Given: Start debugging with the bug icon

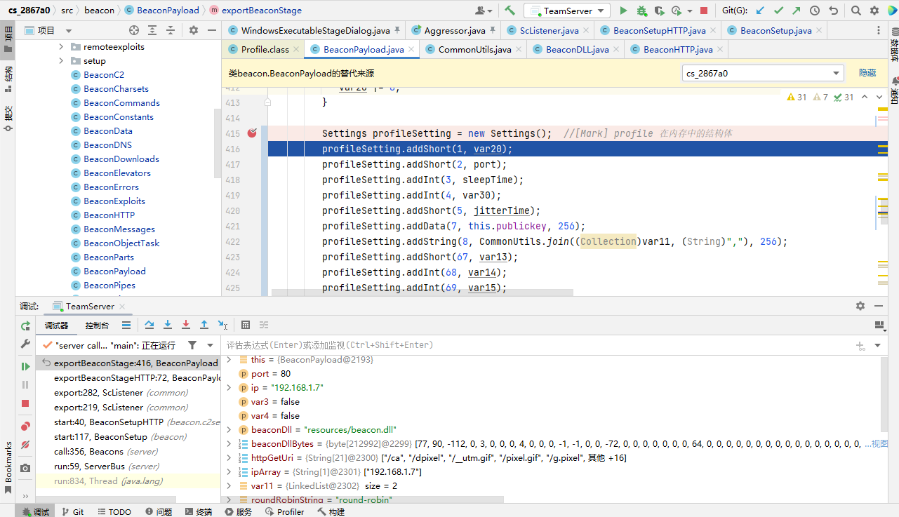Looking at the screenshot, I should pyautogui.click(x=641, y=11).
